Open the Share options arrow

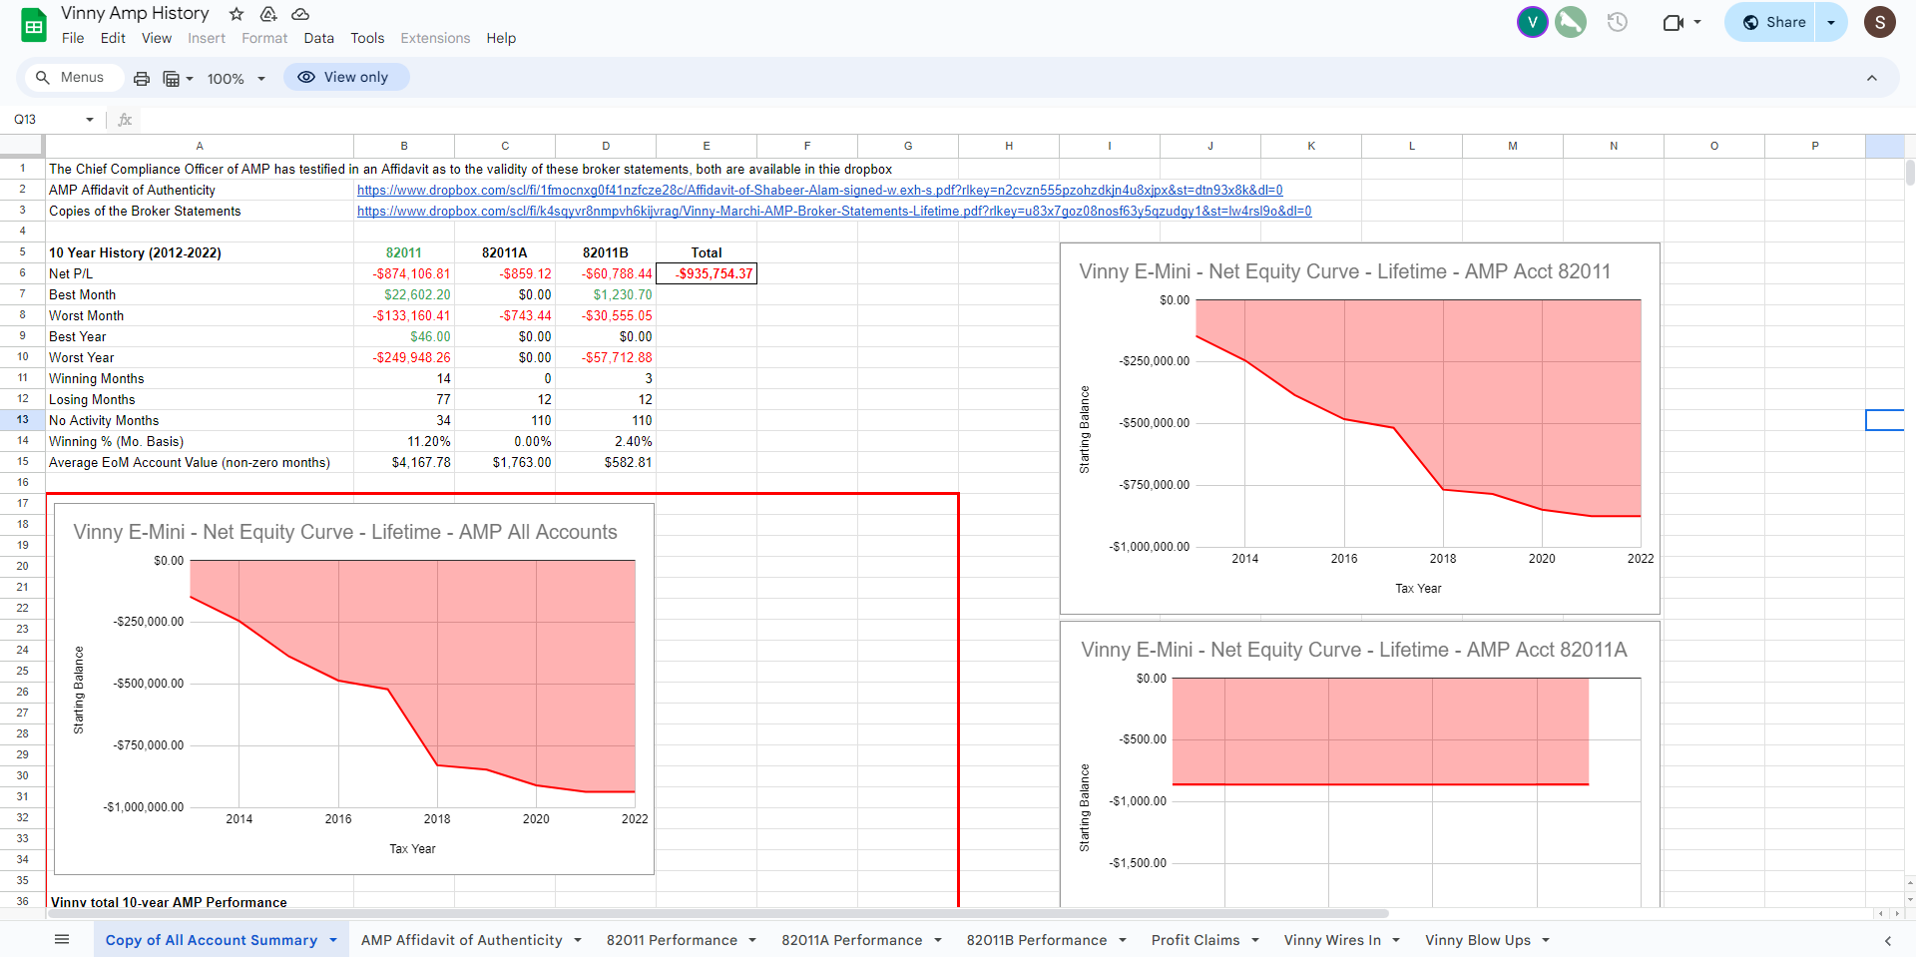coord(1831,22)
